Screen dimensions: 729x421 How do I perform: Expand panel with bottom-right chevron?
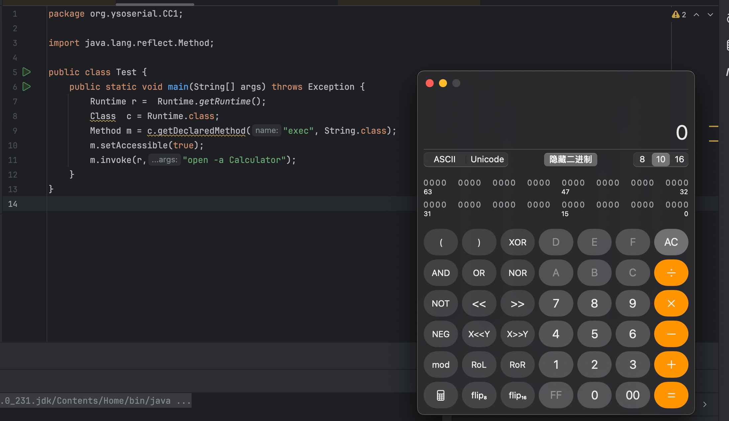tap(705, 404)
